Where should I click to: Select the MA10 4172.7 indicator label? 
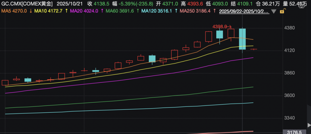[47, 11]
